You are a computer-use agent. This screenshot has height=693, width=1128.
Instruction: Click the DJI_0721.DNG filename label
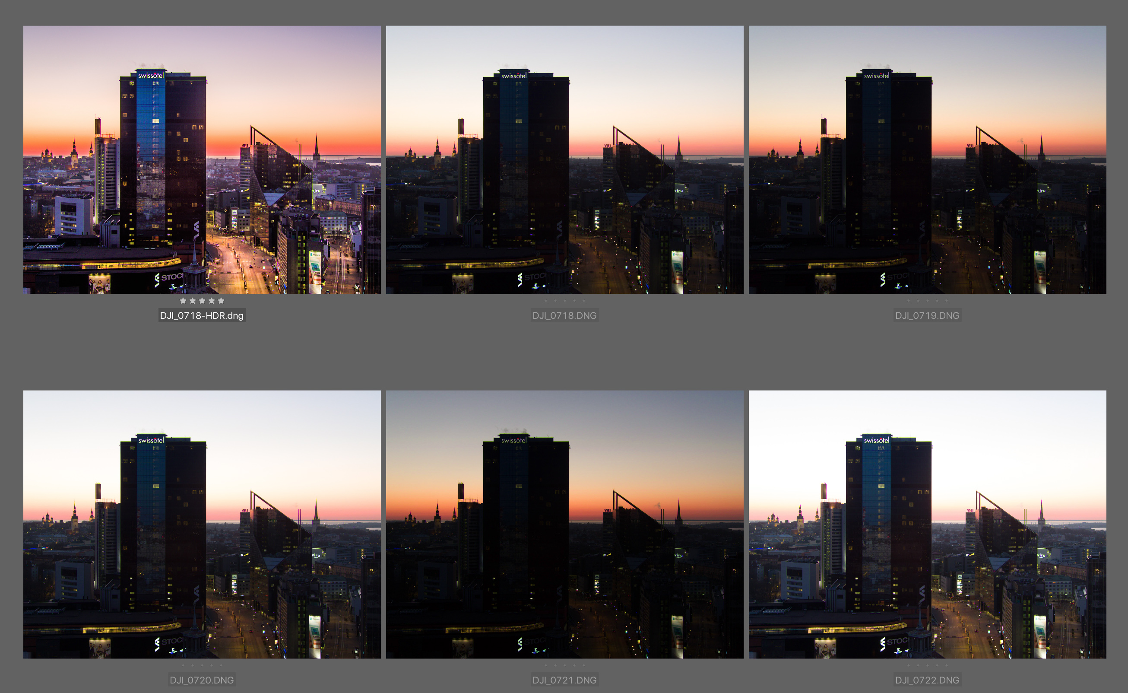point(564,680)
